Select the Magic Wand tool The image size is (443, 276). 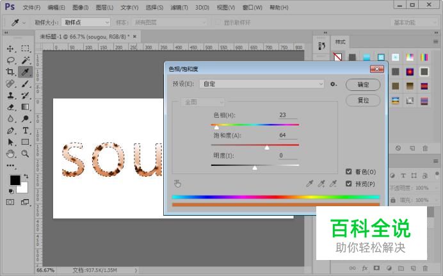point(25,60)
